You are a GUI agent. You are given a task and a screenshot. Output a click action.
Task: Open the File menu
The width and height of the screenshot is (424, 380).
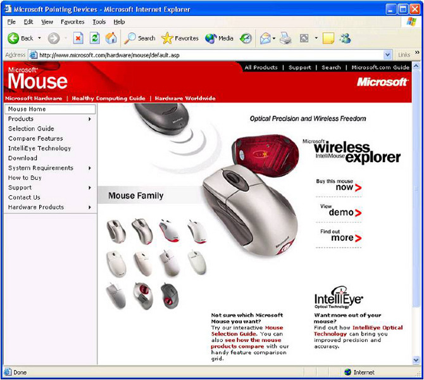(x=11, y=22)
